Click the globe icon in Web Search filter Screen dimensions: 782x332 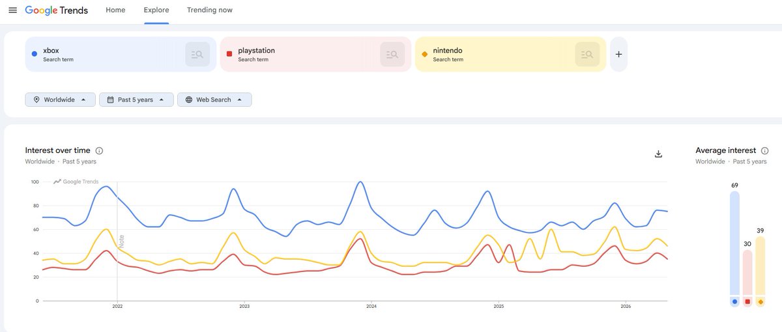coord(188,100)
